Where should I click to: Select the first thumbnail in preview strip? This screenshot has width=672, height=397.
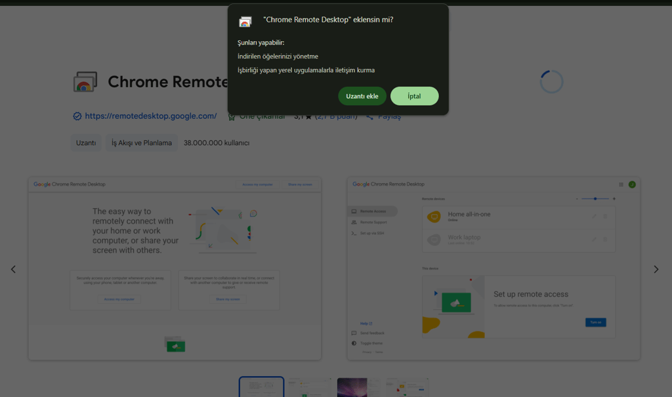[x=261, y=387]
